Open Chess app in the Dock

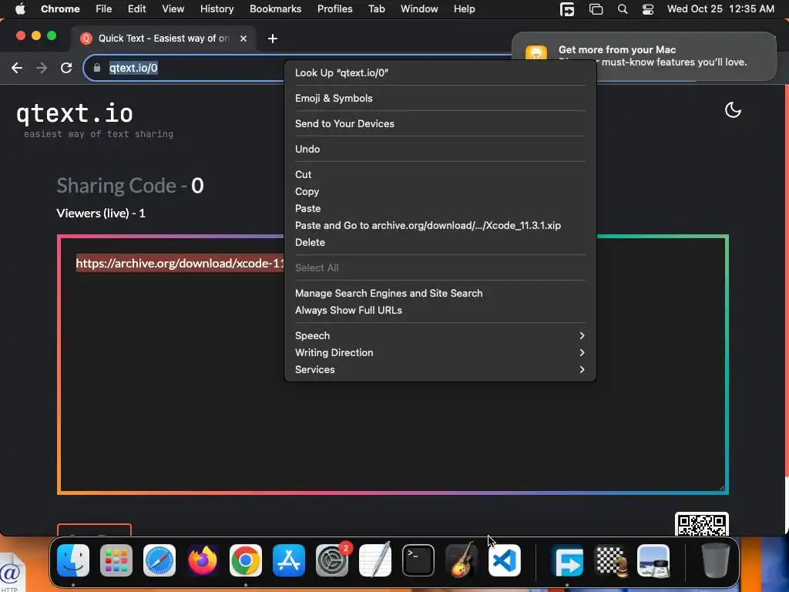[x=610, y=560]
